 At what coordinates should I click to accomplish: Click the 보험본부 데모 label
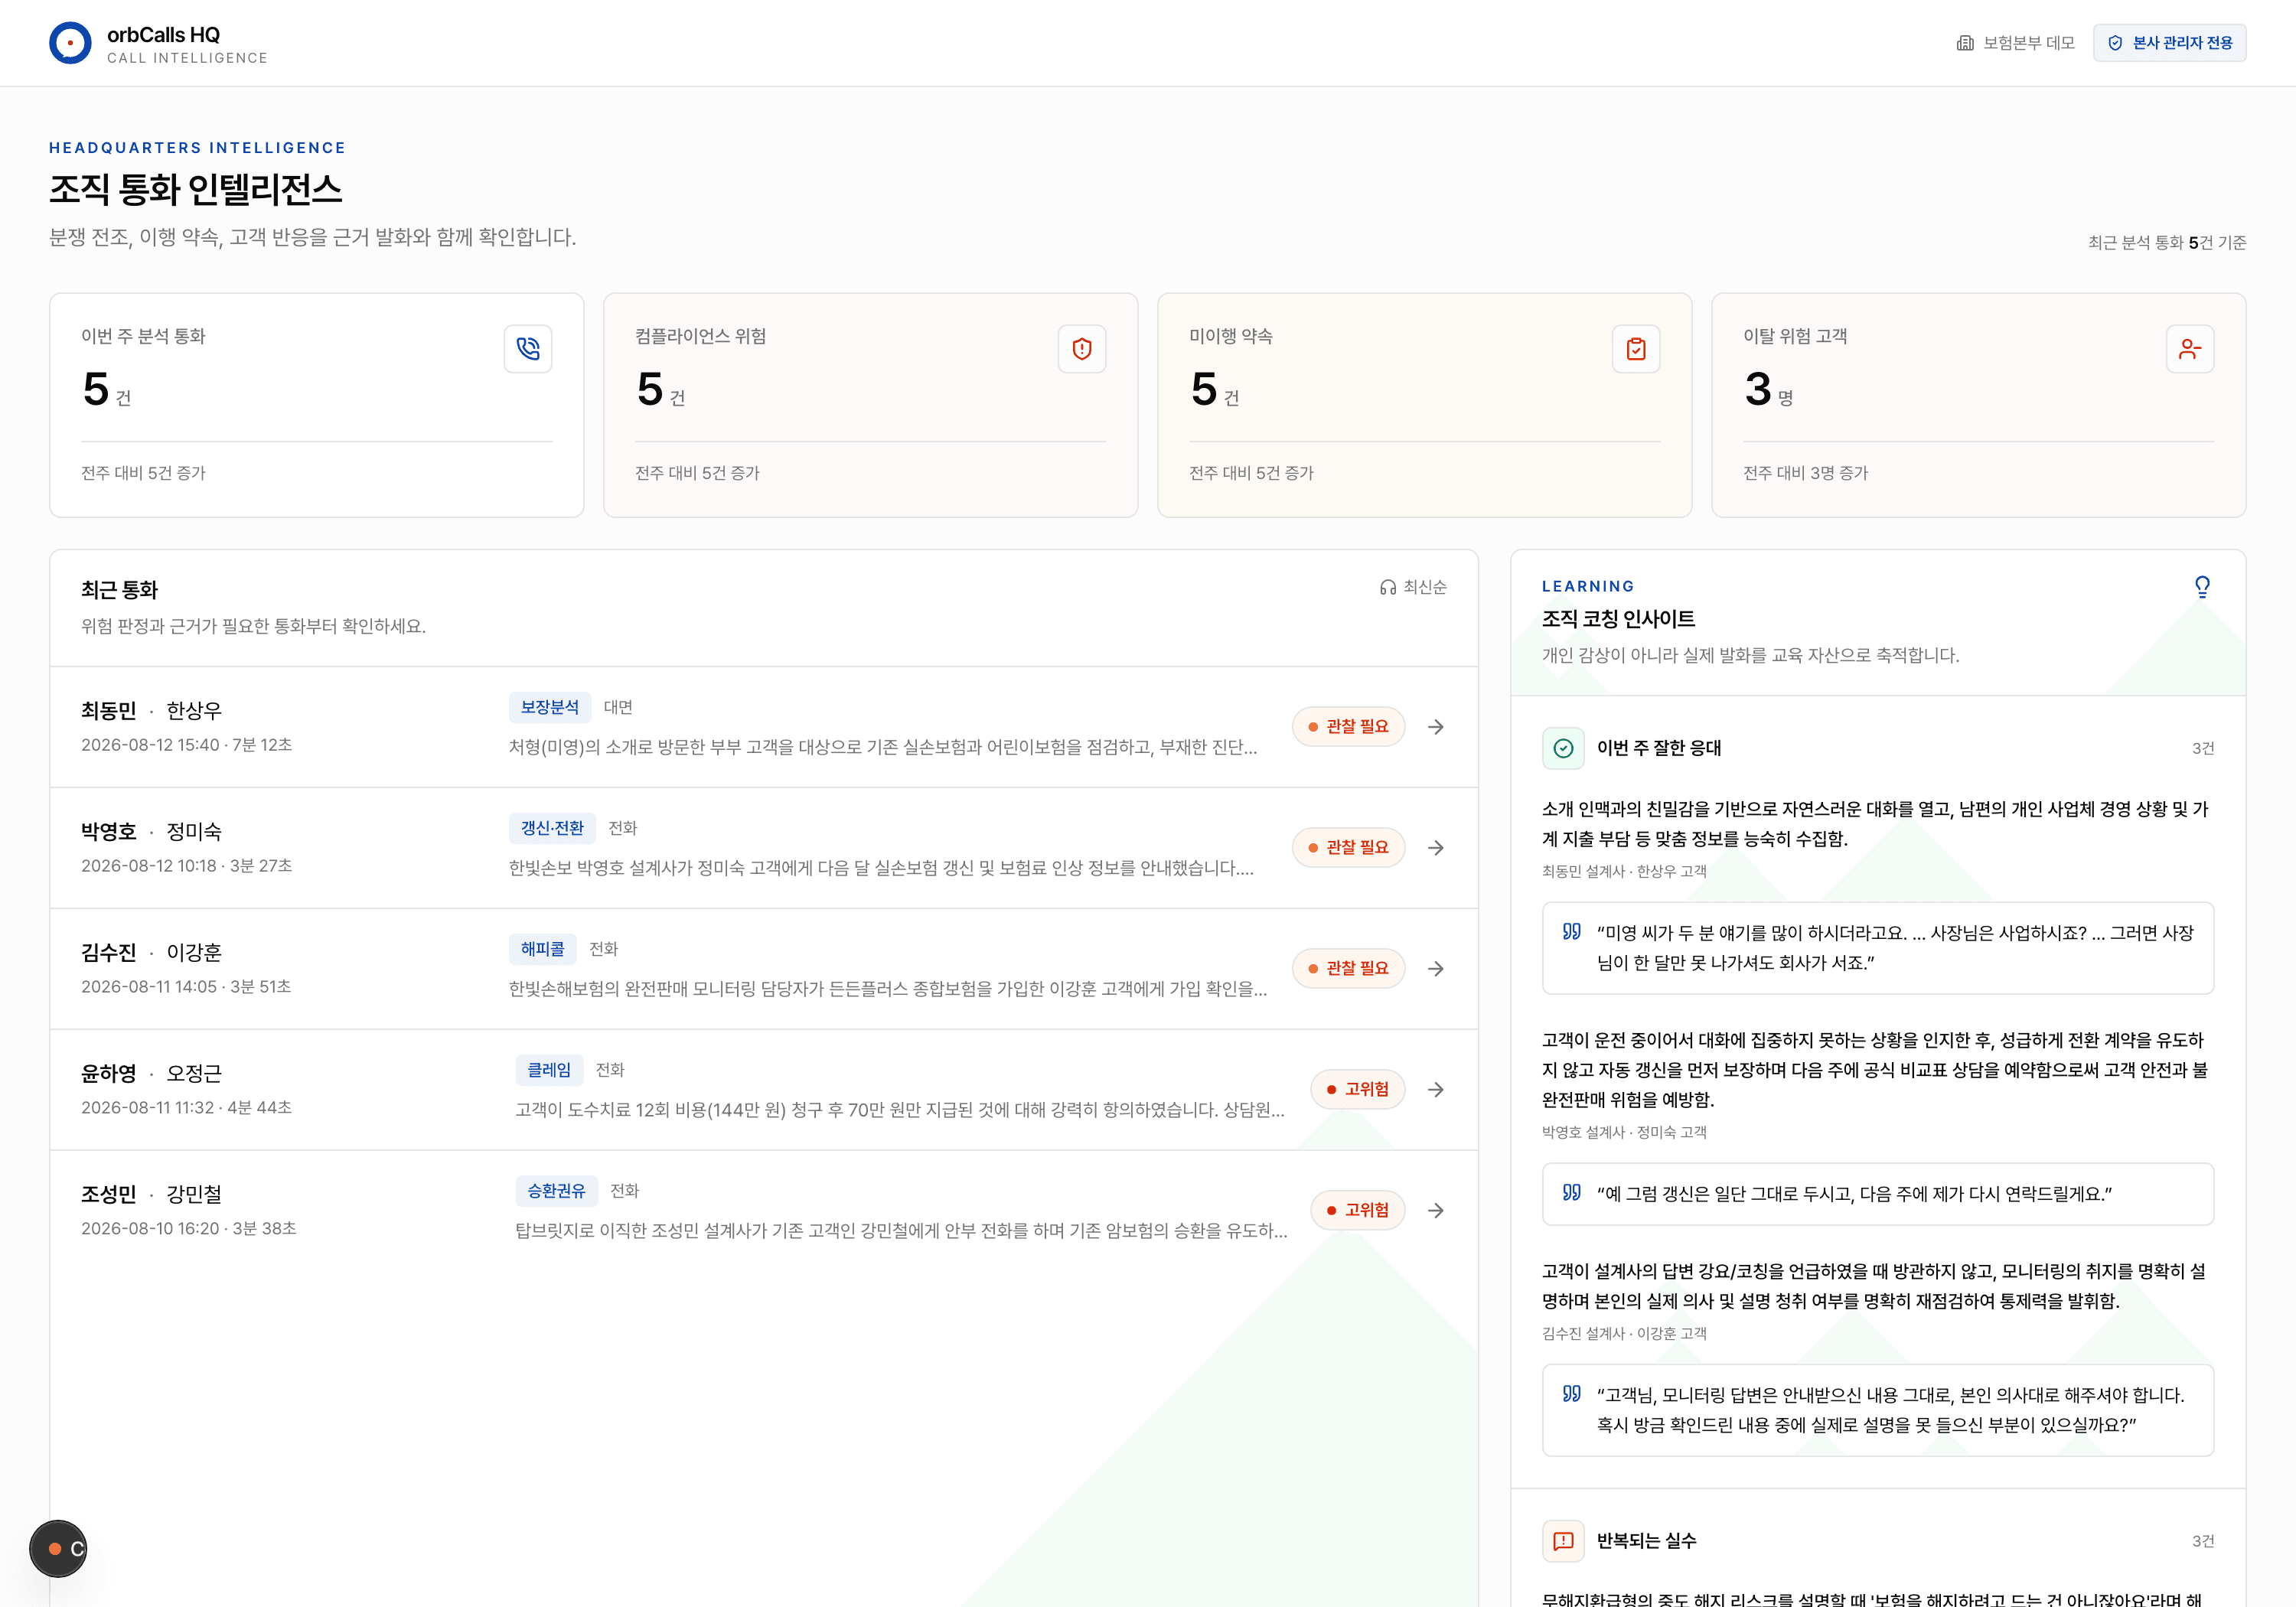pos(2029,43)
